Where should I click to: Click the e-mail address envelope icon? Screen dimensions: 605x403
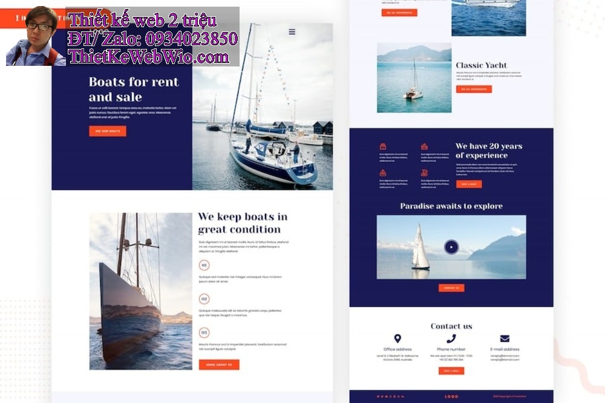tap(505, 338)
